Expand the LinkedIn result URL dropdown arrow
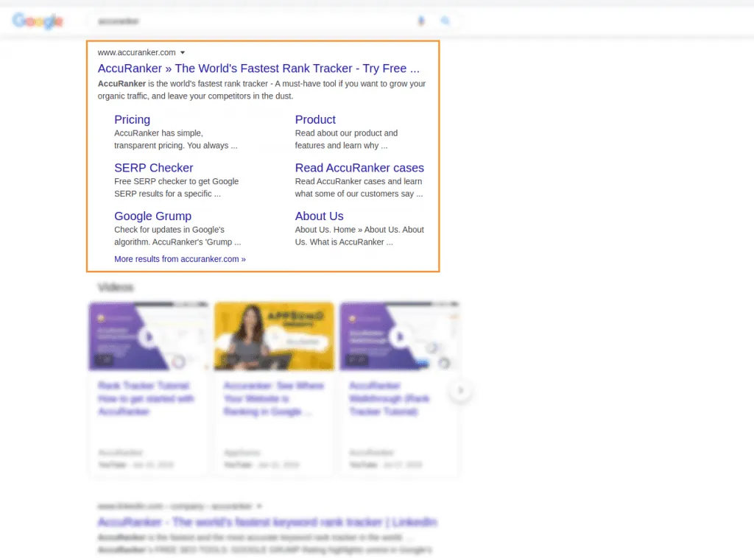 [x=259, y=506]
